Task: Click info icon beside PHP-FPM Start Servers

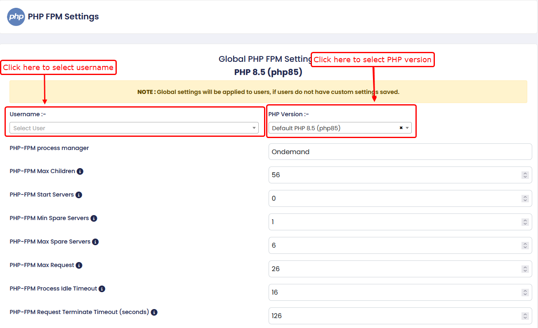Action: point(79,195)
